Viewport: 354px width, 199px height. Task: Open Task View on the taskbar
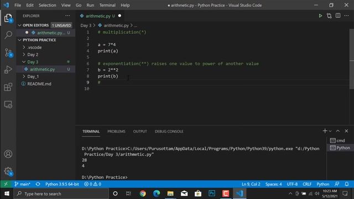pos(129,193)
